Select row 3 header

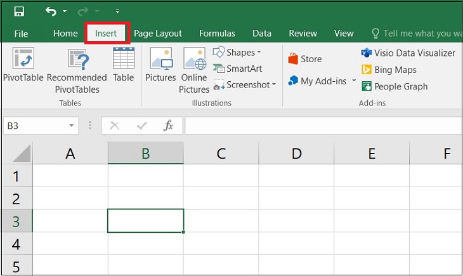coord(16,221)
